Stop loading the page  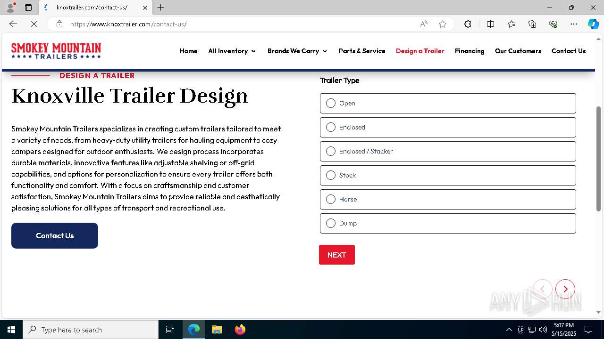[34, 24]
